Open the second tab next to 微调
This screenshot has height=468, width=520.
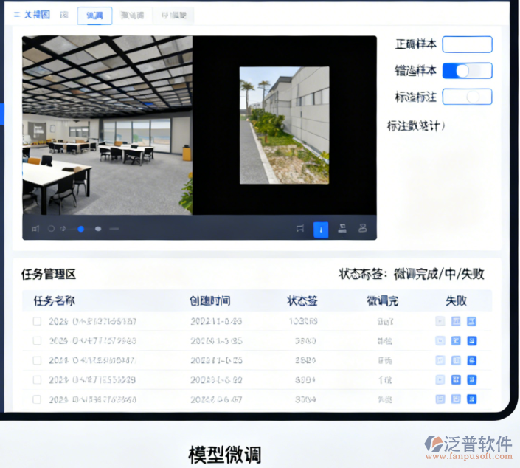(133, 16)
